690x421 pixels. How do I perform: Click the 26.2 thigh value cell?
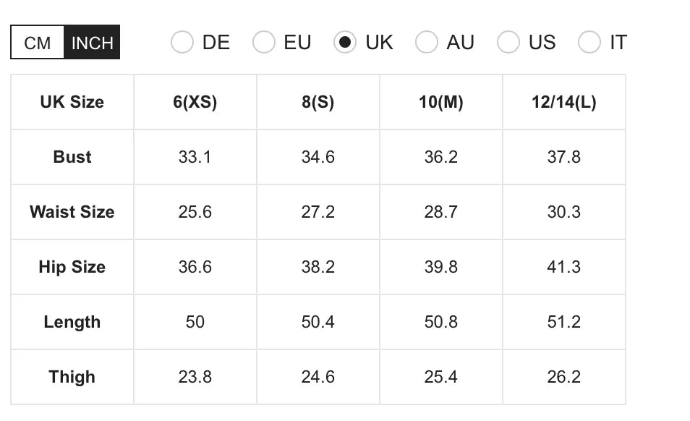(x=564, y=377)
